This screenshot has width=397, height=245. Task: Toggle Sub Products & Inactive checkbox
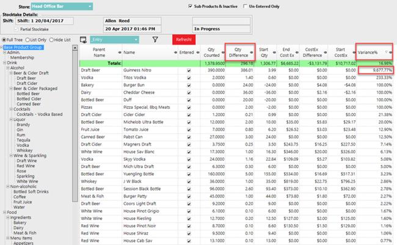pyautogui.click(x=189, y=7)
